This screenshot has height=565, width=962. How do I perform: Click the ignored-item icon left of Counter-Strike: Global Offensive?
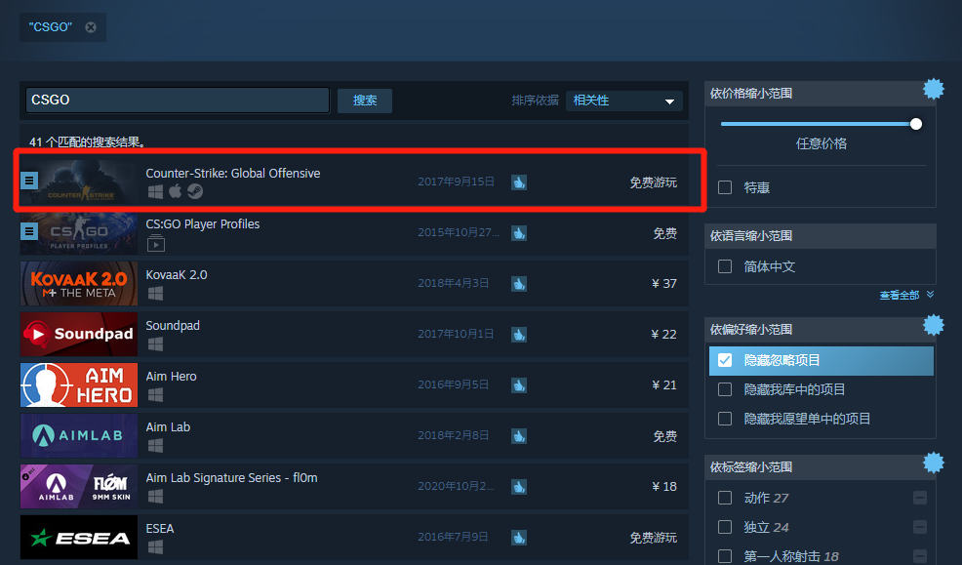(x=29, y=180)
